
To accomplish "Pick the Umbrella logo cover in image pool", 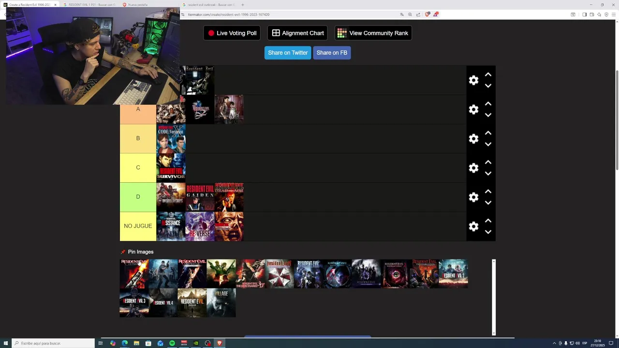I will coord(279,274).
